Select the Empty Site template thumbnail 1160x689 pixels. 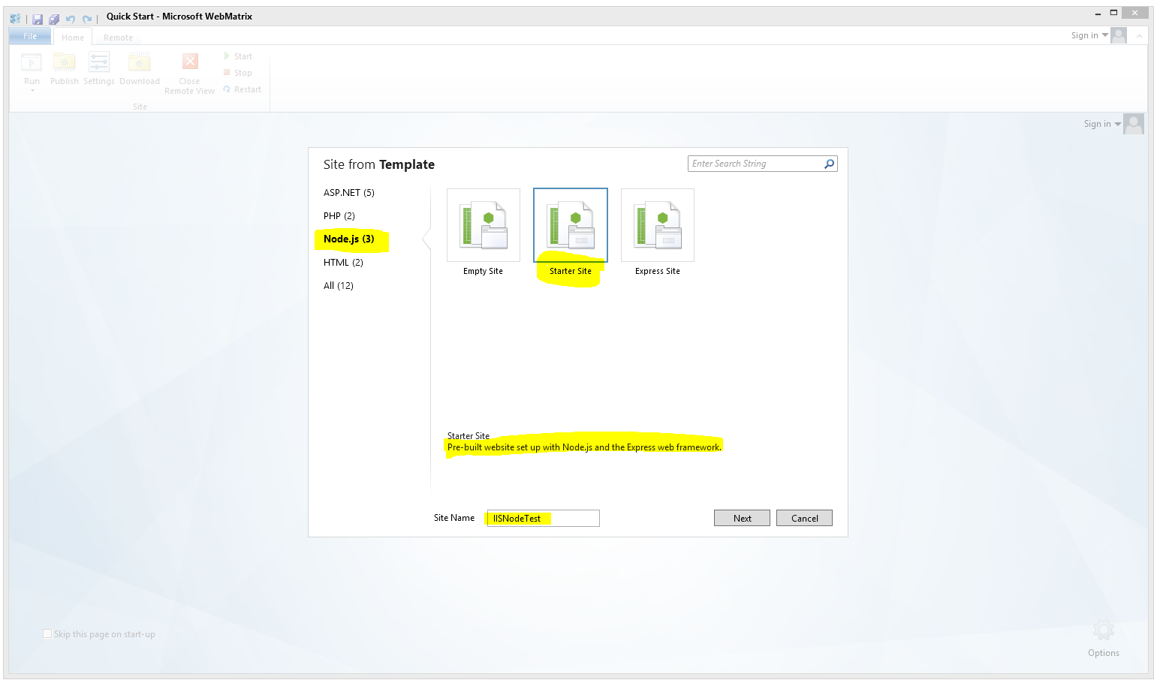pyautogui.click(x=484, y=225)
